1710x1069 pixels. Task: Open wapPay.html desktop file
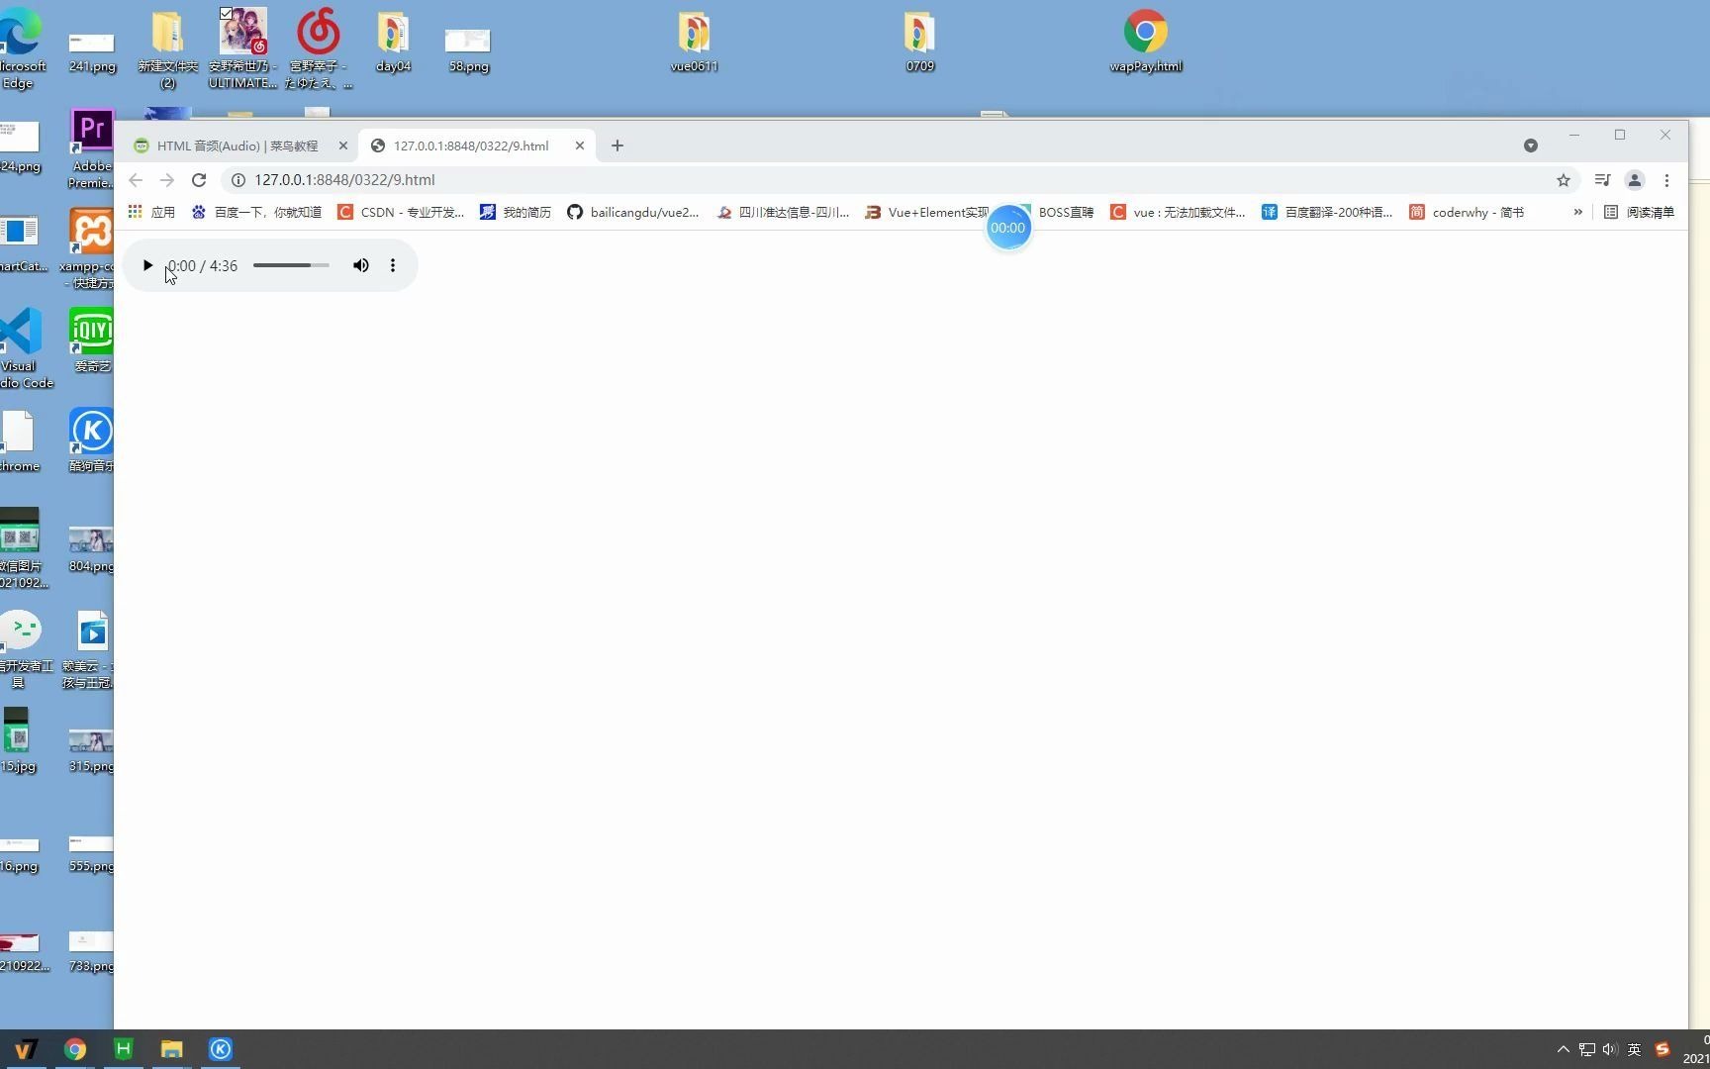tap(1146, 42)
